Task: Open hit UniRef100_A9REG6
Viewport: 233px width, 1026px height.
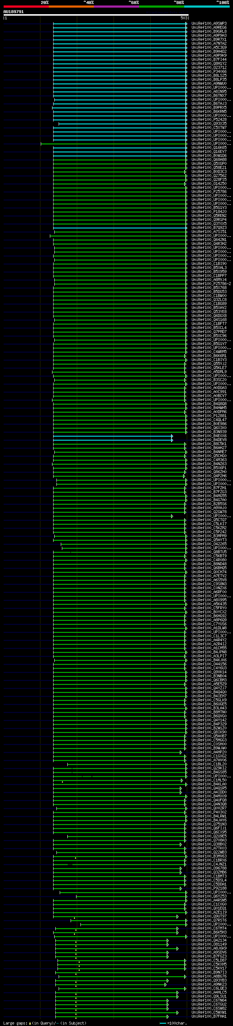Action: 209,28
